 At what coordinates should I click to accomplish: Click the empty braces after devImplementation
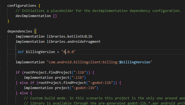55,16
